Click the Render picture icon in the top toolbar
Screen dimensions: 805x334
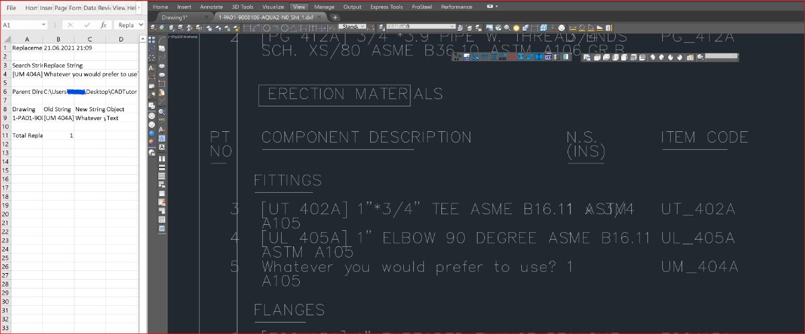tap(489, 27)
